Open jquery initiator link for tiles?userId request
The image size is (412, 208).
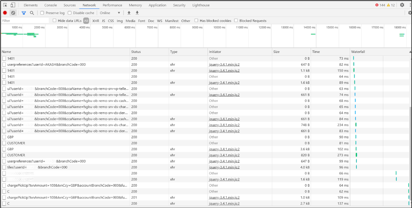point(224,167)
